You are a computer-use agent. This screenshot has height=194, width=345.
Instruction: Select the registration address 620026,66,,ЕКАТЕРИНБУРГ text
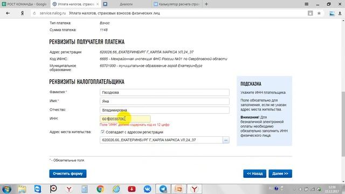point(147,52)
